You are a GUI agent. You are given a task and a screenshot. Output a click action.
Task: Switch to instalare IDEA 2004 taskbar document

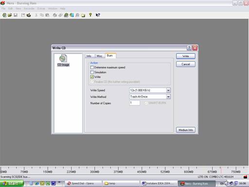pyautogui.click(x=159, y=184)
